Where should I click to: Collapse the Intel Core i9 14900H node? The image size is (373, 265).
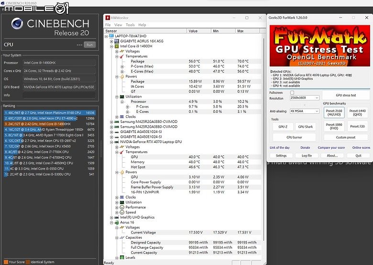[x=111, y=46]
